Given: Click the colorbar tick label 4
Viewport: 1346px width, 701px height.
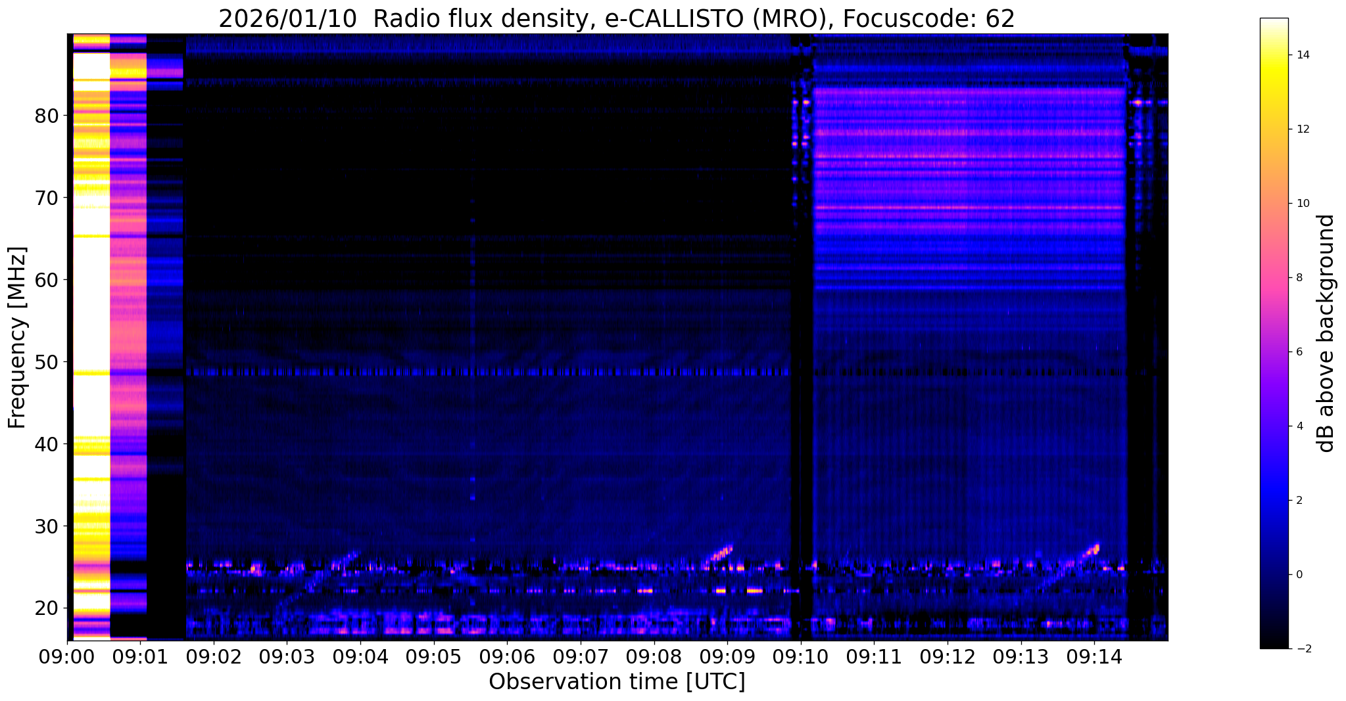Looking at the screenshot, I should click(x=1299, y=426).
